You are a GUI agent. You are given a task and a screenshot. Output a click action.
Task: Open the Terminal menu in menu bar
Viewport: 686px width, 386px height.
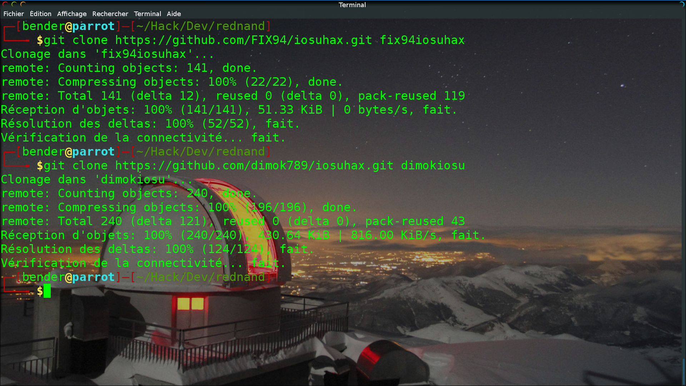(x=148, y=14)
